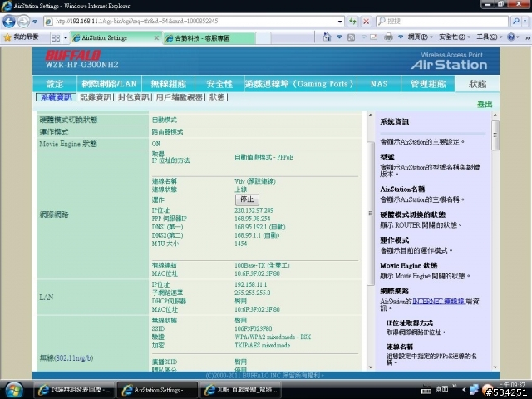
Task: Open a new blank browser tab
Action: (x=263, y=38)
